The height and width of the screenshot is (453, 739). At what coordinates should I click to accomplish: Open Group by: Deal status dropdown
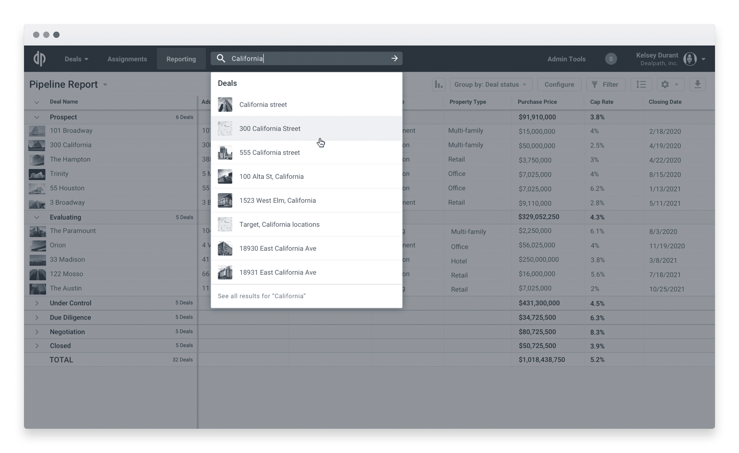click(x=491, y=84)
